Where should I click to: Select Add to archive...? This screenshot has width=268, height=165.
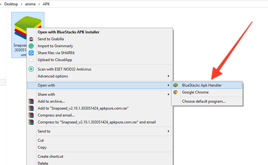[x=51, y=101]
